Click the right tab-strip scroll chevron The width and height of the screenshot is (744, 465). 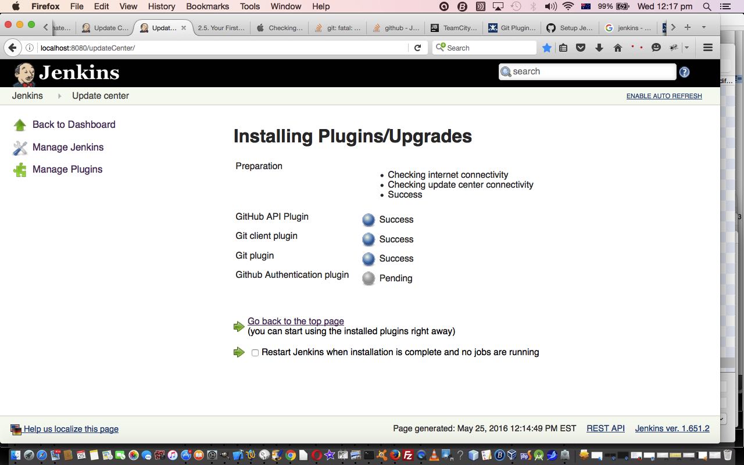[673, 27]
